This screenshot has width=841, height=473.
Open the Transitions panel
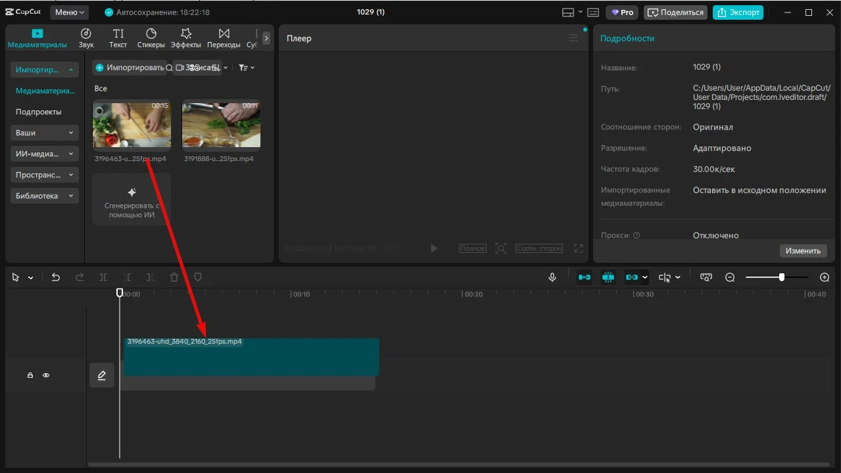tap(224, 38)
